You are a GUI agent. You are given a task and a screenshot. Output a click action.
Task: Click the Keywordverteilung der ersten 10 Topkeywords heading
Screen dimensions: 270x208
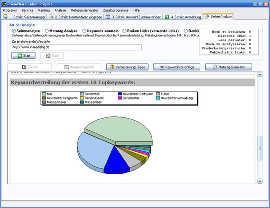[x=73, y=82]
